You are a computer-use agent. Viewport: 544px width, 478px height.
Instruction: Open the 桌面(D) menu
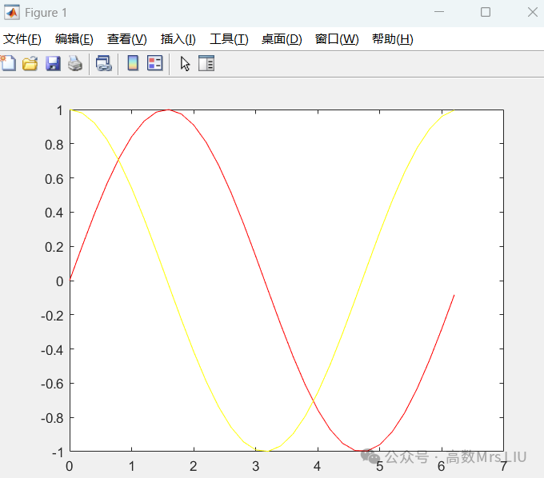282,39
